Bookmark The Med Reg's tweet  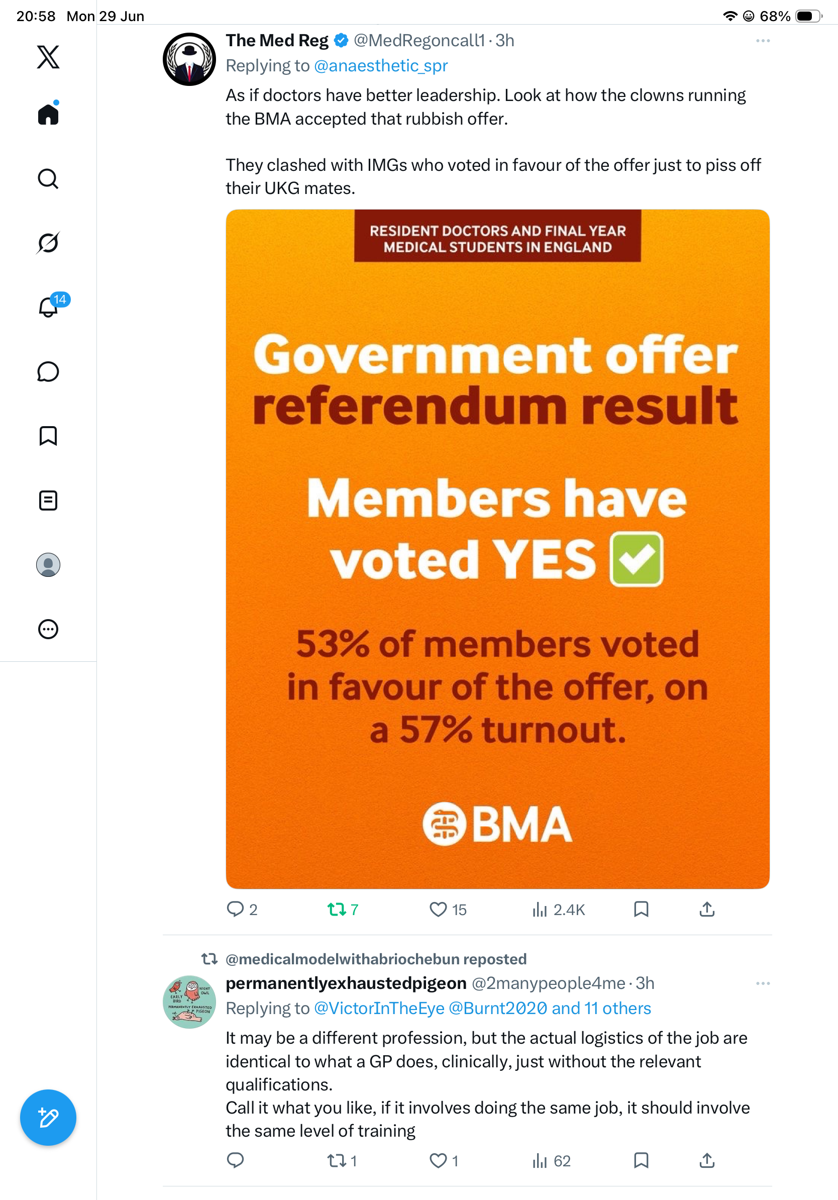[x=641, y=910]
